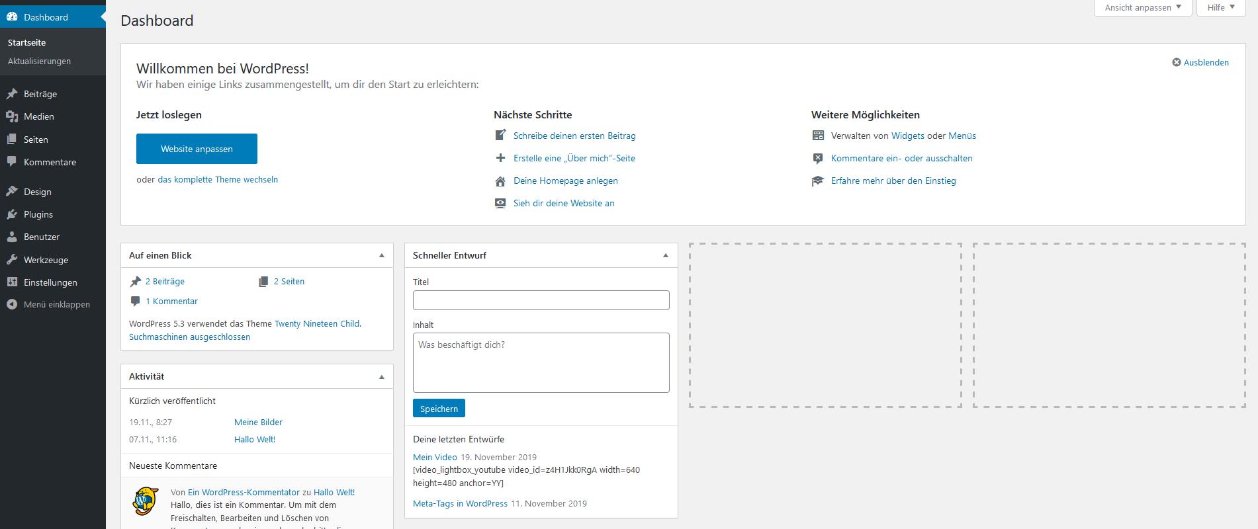Open the 2 Seiten link
Image resolution: width=1258 pixels, height=529 pixels.
[289, 281]
